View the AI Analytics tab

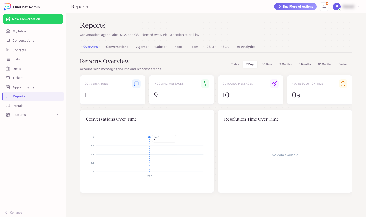coord(246,47)
